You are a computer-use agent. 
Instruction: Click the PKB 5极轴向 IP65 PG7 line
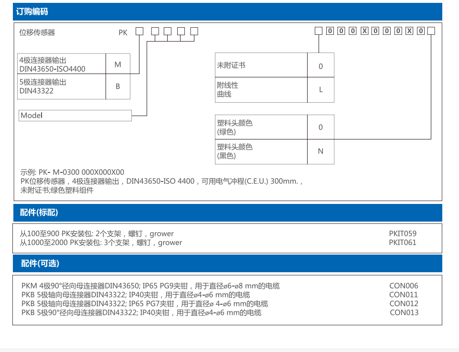pos(145,304)
